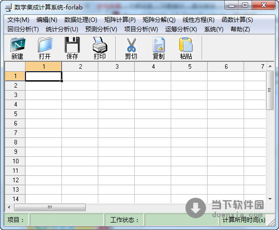Click the cell at row 6 column 4
The width and height of the screenshot is (279, 230).
point(153,123)
